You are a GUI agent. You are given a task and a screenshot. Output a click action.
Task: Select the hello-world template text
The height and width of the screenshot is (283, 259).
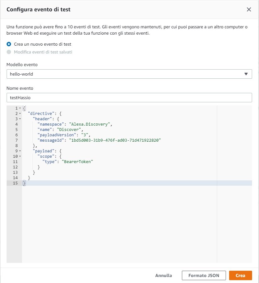(21, 74)
